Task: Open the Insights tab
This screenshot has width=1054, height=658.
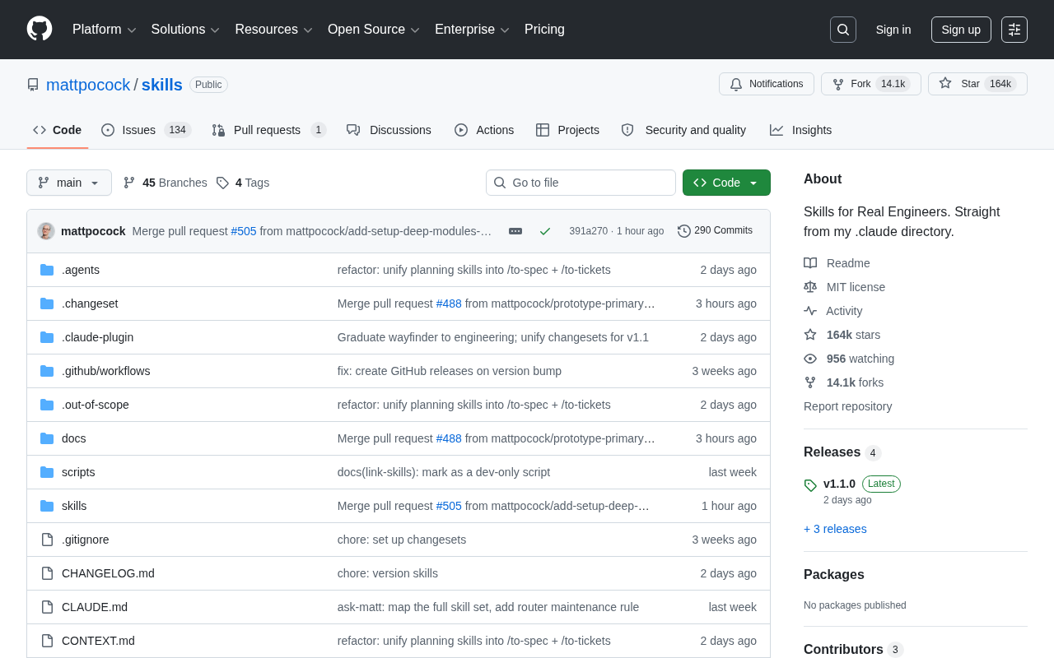Action: [x=801, y=130]
